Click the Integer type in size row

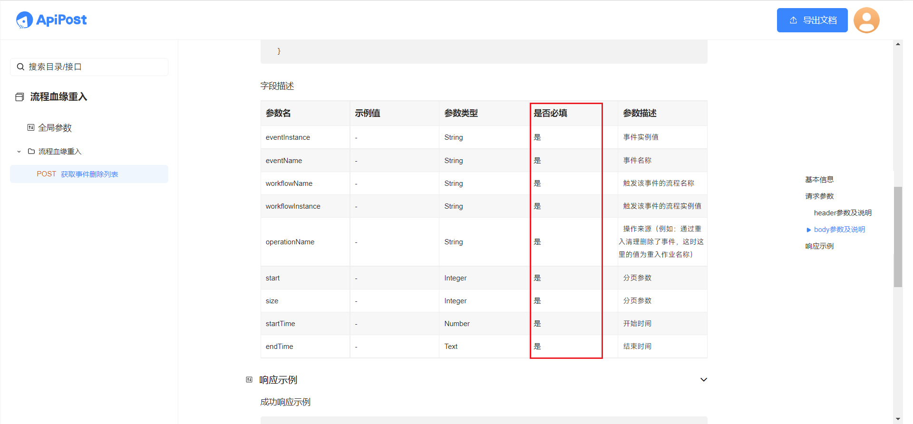484,301
